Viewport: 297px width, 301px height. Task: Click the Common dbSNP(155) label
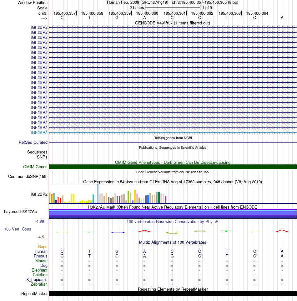(x=28, y=177)
